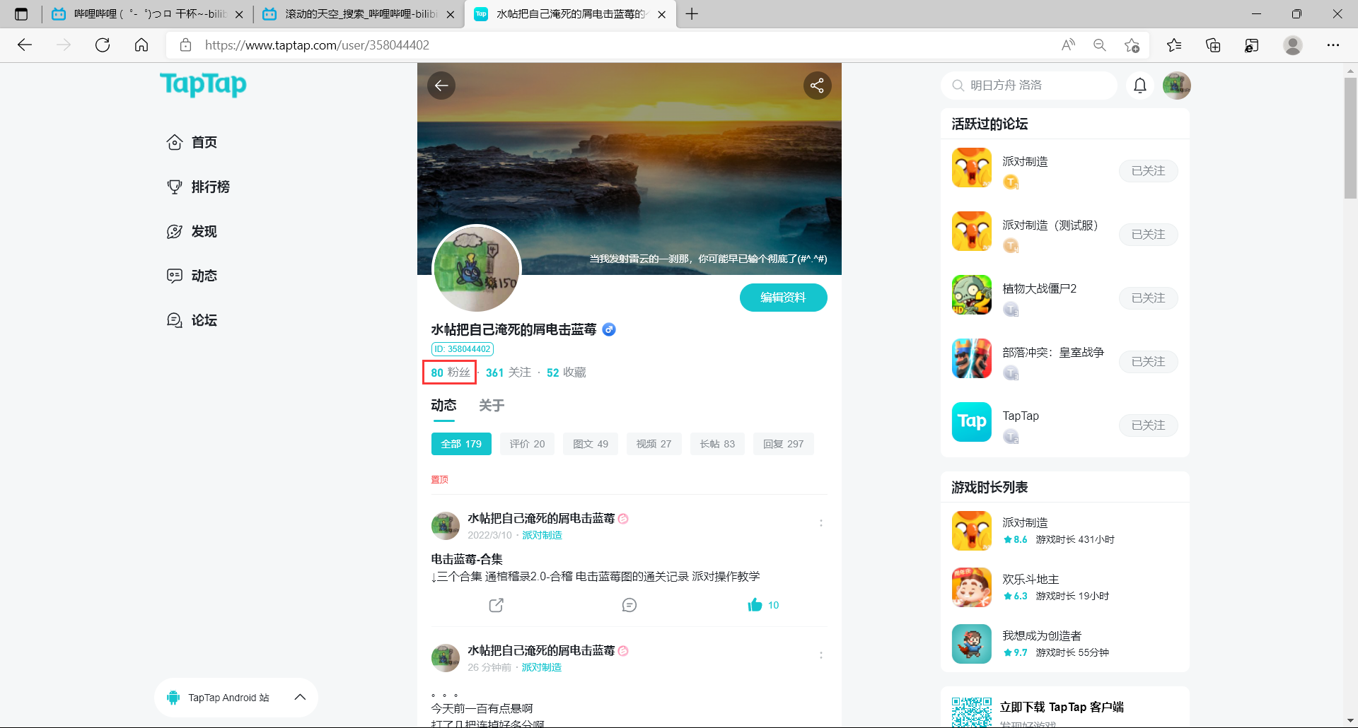Open the 电击蓝莓-合集 post title

click(467, 559)
